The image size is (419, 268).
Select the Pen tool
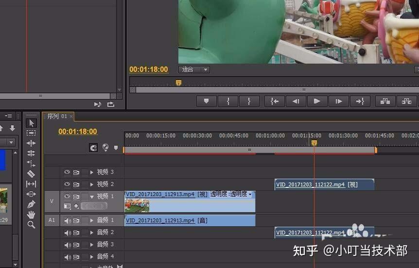[31, 204]
